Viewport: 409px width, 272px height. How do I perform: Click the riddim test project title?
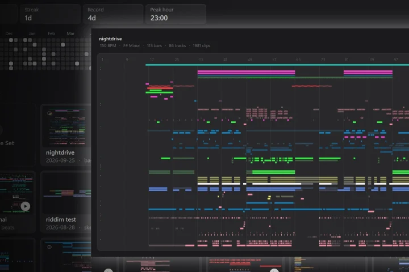pos(61,219)
